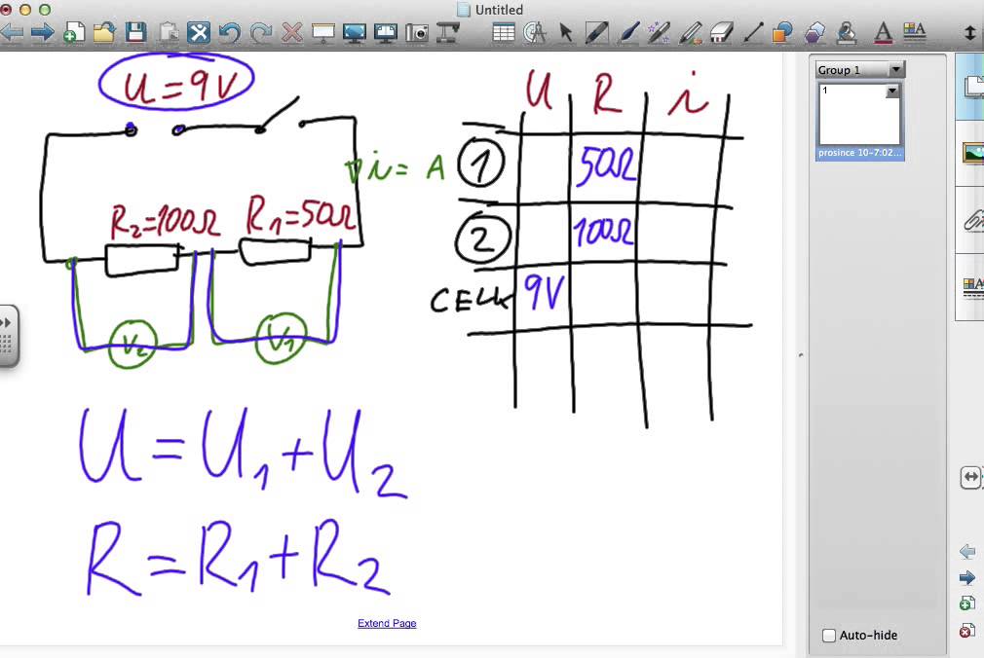Open a file with the folder icon
Image resolution: width=984 pixels, height=658 pixels.
104,32
